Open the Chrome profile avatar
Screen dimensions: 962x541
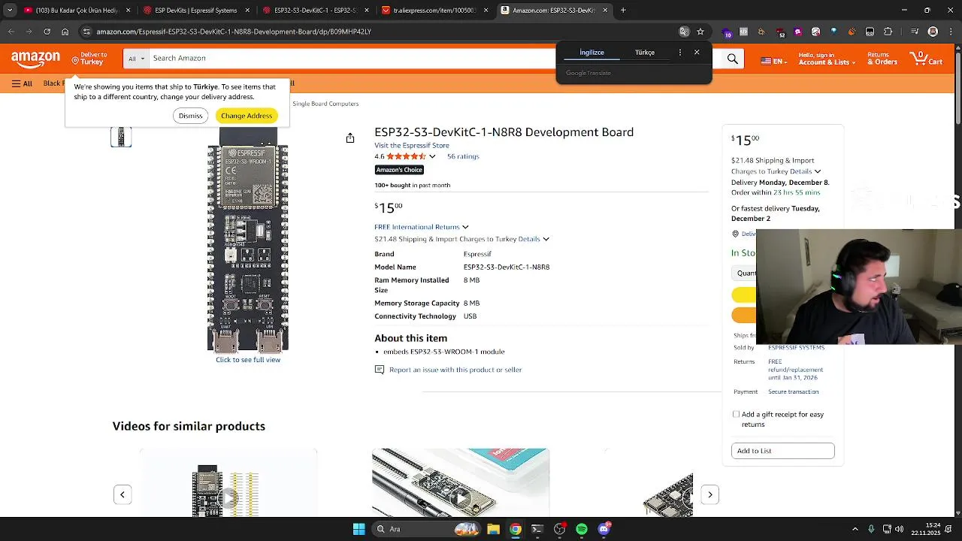[x=933, y=32]
